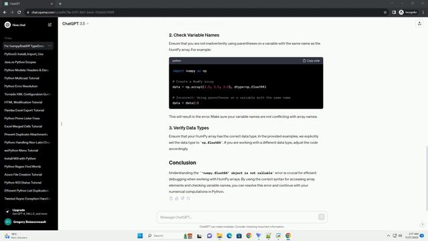
Task: Open File Explorer from the taskbar
Action: (x=219, y=236)
